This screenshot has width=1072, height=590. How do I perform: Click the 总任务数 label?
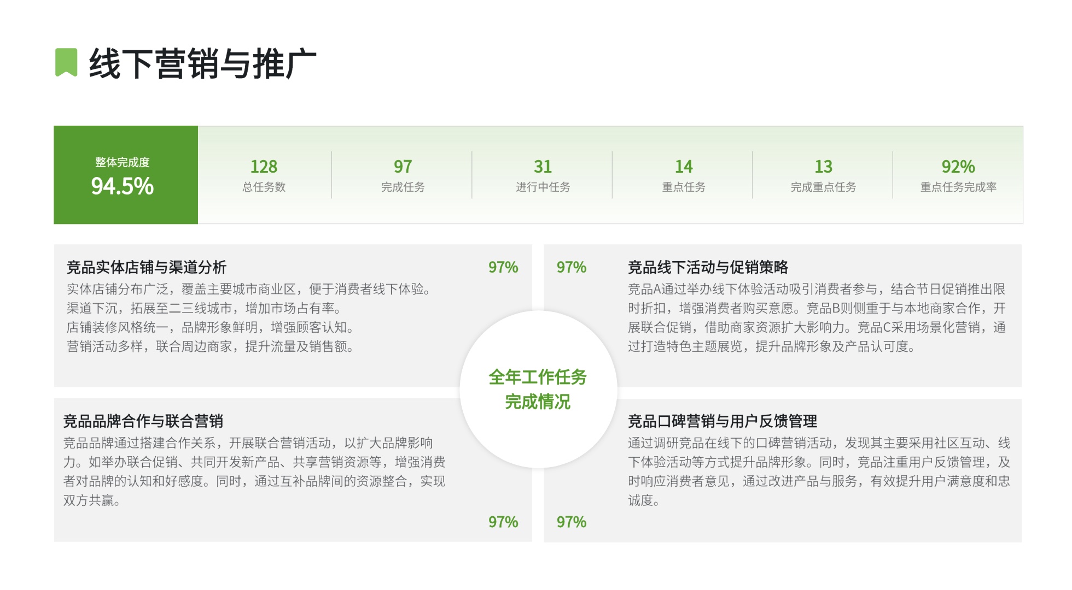tap(264, 187)
